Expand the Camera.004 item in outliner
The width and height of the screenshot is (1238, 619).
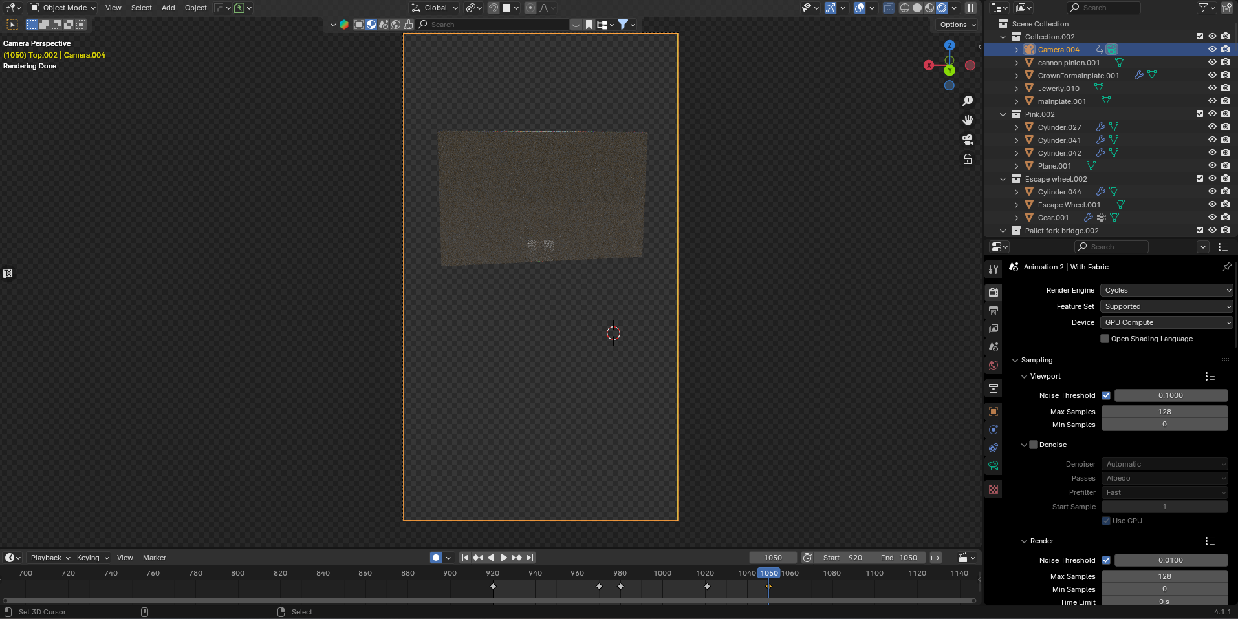[1016, 49]
